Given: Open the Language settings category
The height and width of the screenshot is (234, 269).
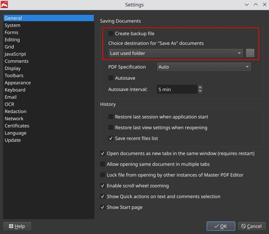Looking at the screenshot, I should pyautogui.click(x=49, y=133).
